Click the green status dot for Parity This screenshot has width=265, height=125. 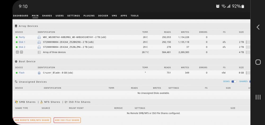click(16, 37)
